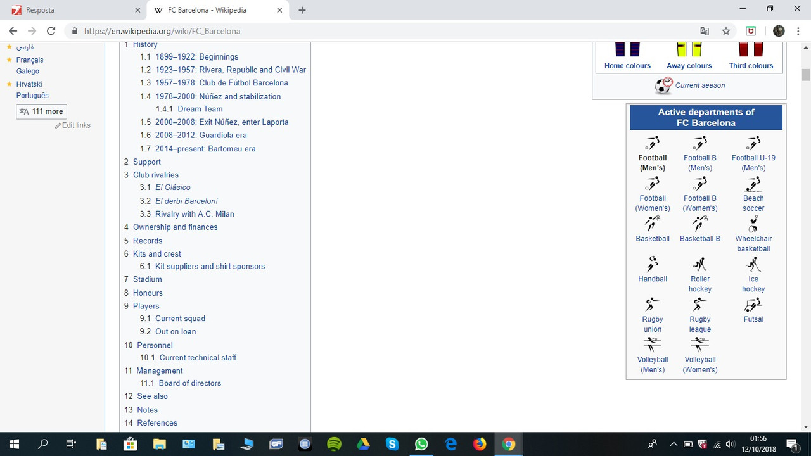The height and width of the screenshot is (456, 811).
Task: Open the Français language link
Action: 30,60
